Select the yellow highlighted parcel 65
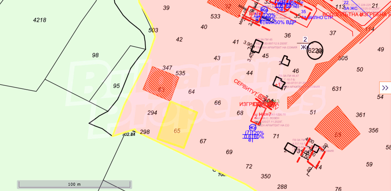 [x=177, y=125]
